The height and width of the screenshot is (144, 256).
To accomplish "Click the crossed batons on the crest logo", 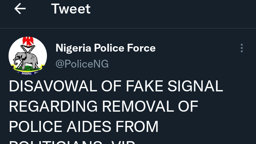I will pos(28,49).
